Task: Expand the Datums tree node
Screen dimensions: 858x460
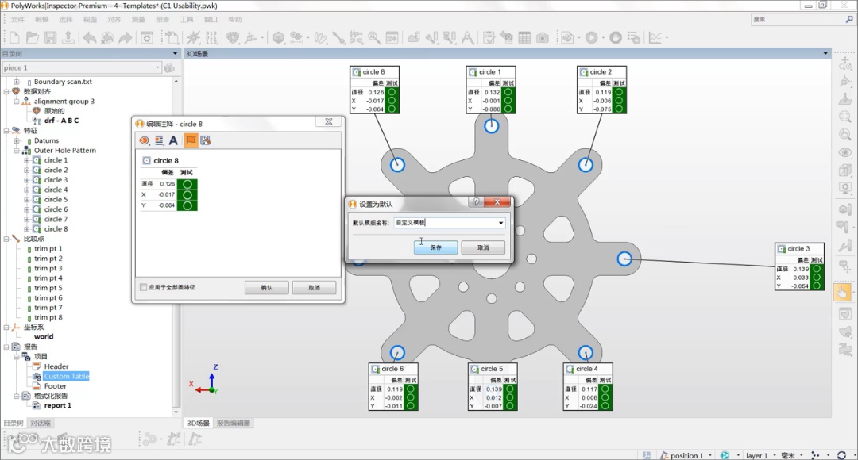Action: 17,140
